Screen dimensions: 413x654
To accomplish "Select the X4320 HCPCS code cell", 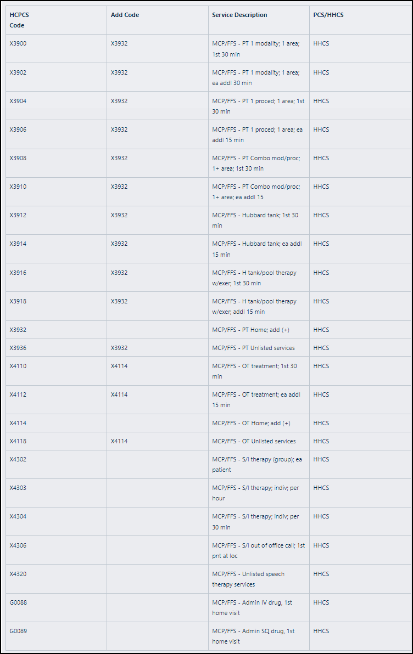I will pyautogui.click(x=18, y=574).
